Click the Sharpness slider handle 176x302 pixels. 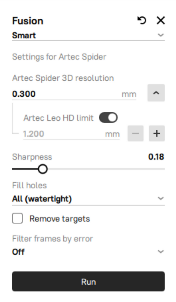tap(42, 169)
